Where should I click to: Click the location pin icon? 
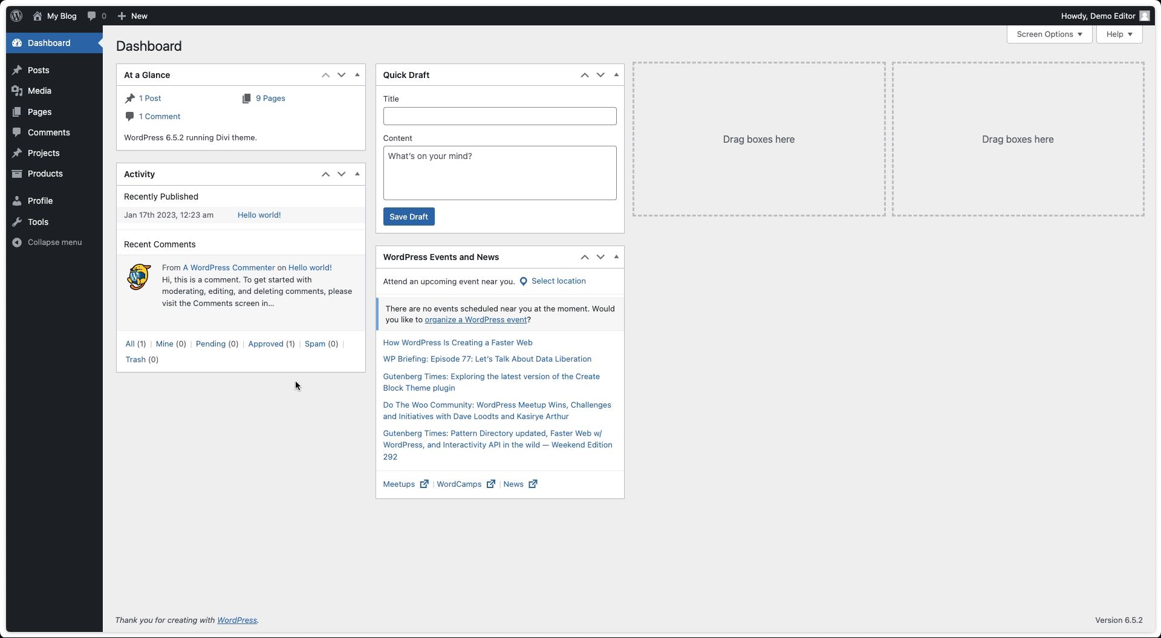524,281
